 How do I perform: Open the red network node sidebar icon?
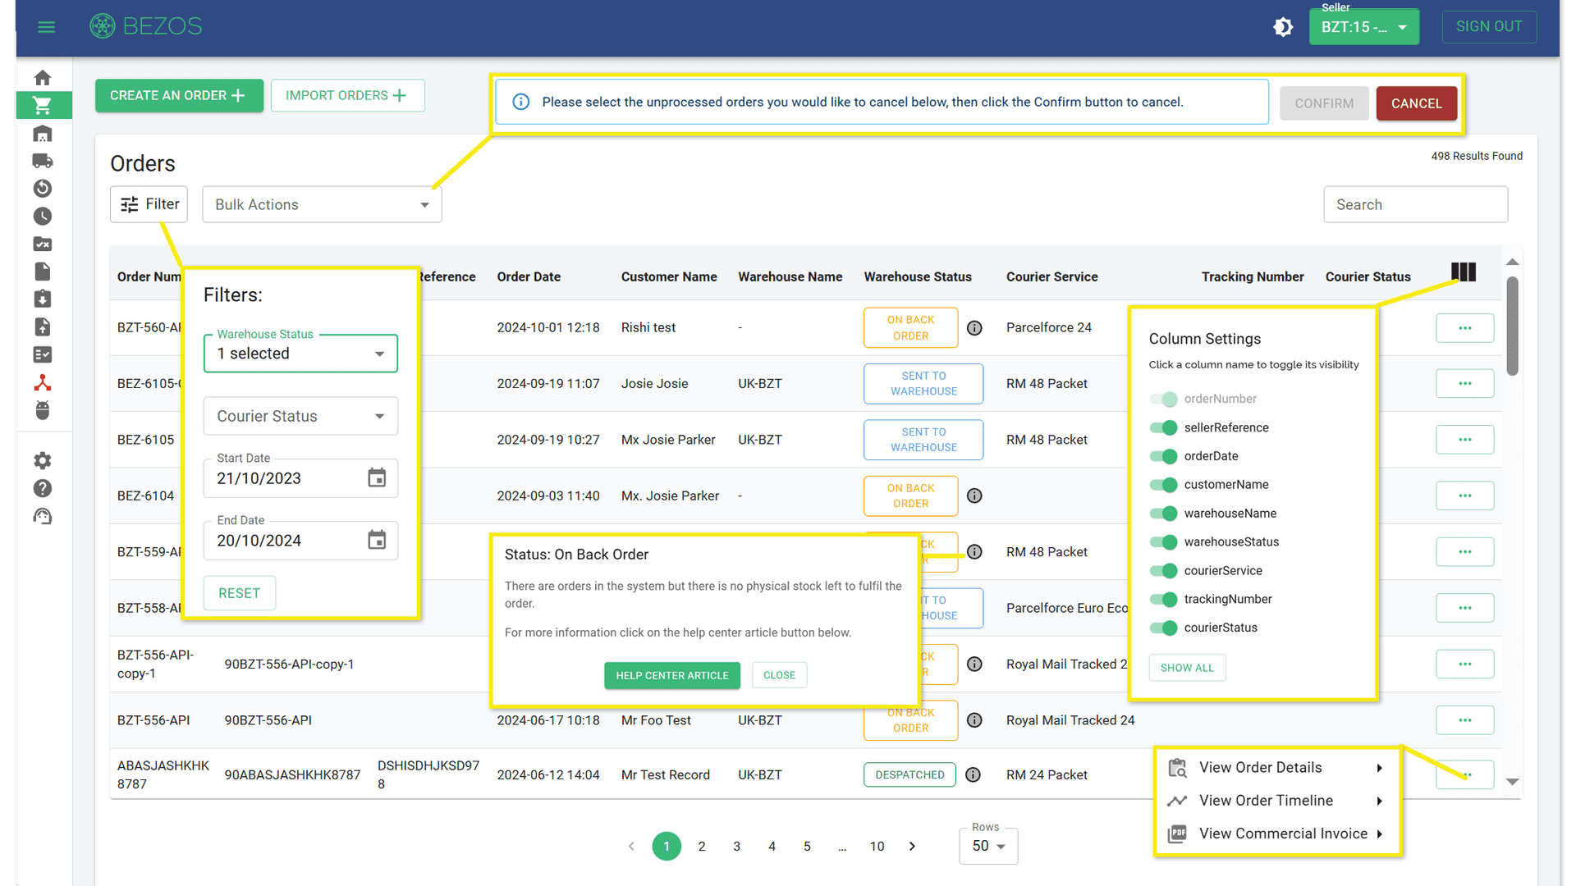(x=43, y=382)
